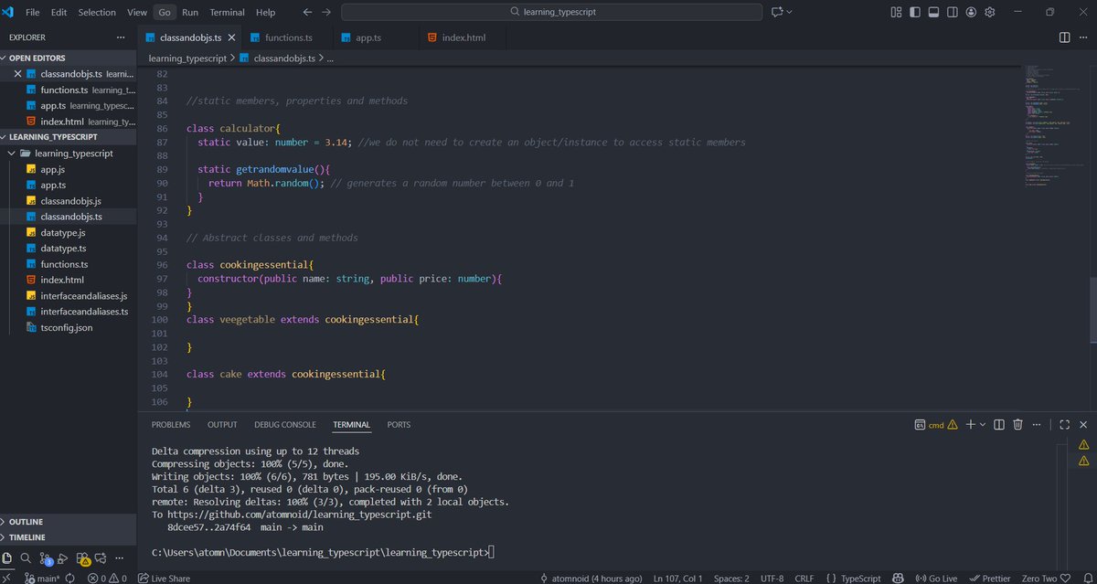The height and width of the screenshot is (584, 1097).
Task: Open the Run and Debug view
Action: tap(61, 557)
